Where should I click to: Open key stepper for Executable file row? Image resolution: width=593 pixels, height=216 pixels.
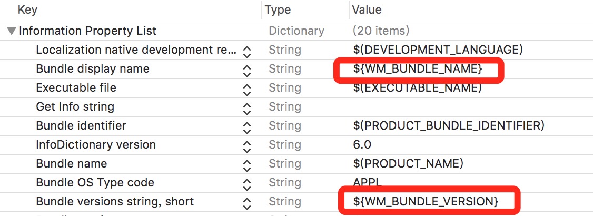click(x=247, y=89)
